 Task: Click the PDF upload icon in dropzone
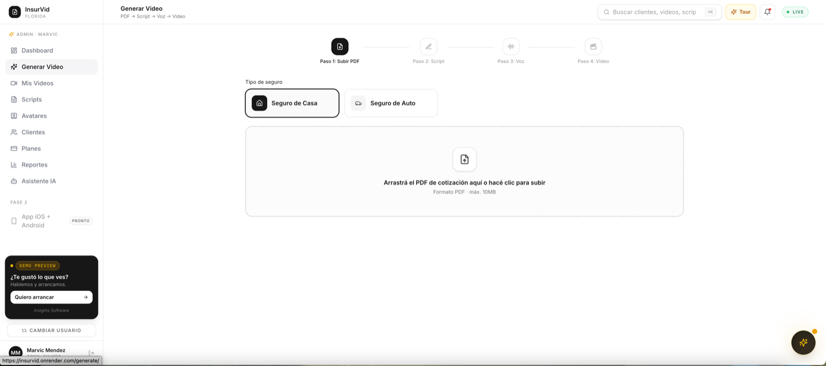pos(465,159)
